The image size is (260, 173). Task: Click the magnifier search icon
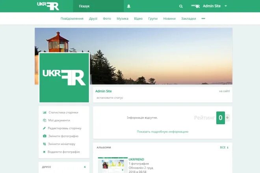pos(181,6)
